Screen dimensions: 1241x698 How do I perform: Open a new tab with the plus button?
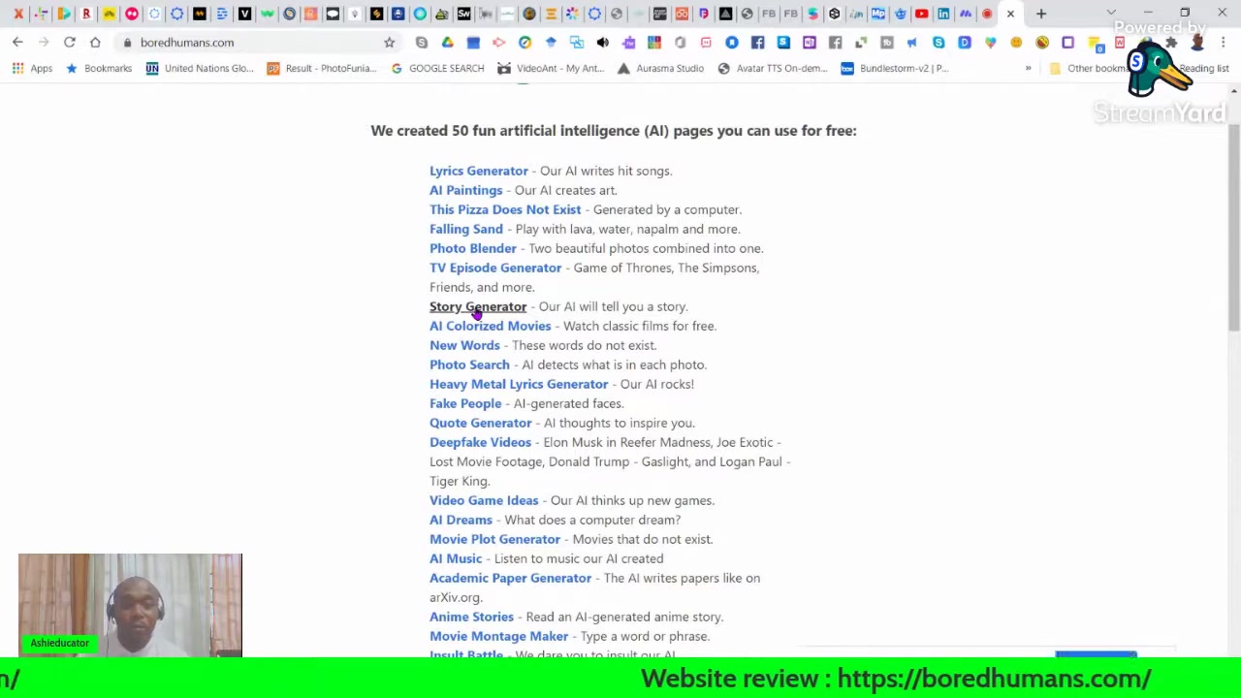click(1041, 14)
